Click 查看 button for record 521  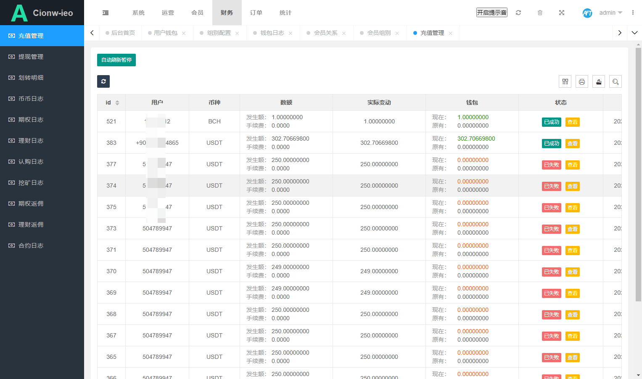[573, 122]
